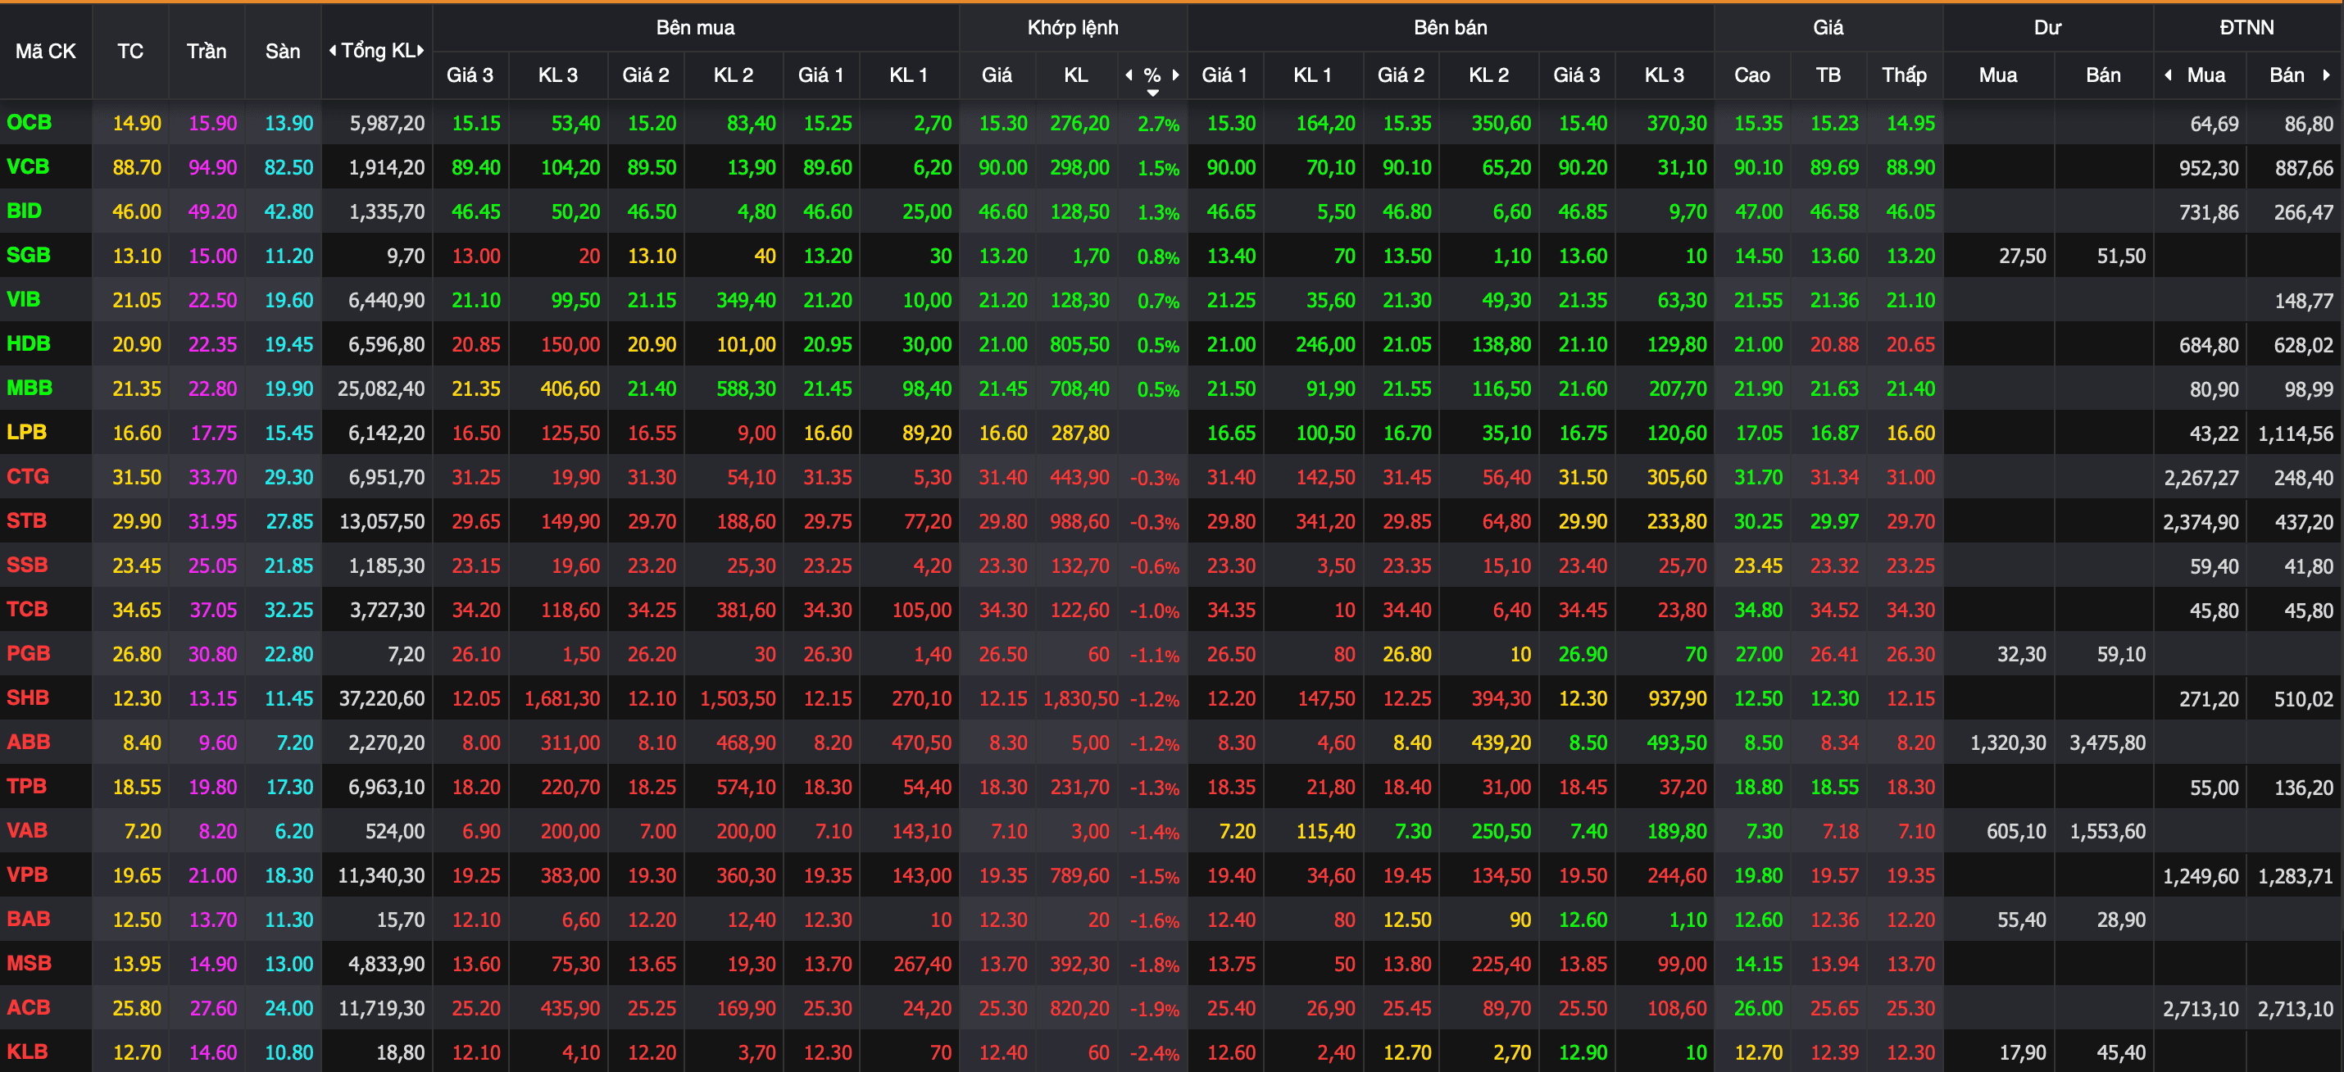The width and height of the screenshot is (2344, 1072).
Task: Open VCB stock symbol
Action: (28, 166)
